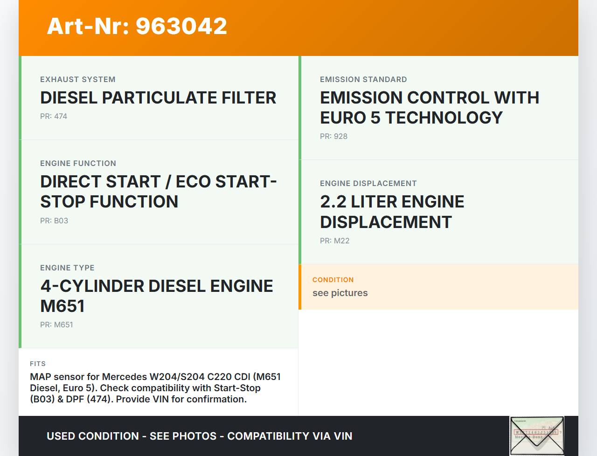Screen dimensions: 597x456
Task: Click the PR: M651 code
Action: 56,325
